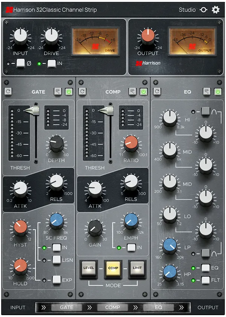Click the EQ section listen ear icon
Viewport: 226px width, 317px height.
[207, 91]
